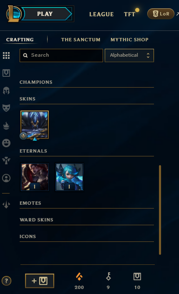179x294 pixels.
Task: Open the Mythic Shop tab
Action: tap(129, 40)
